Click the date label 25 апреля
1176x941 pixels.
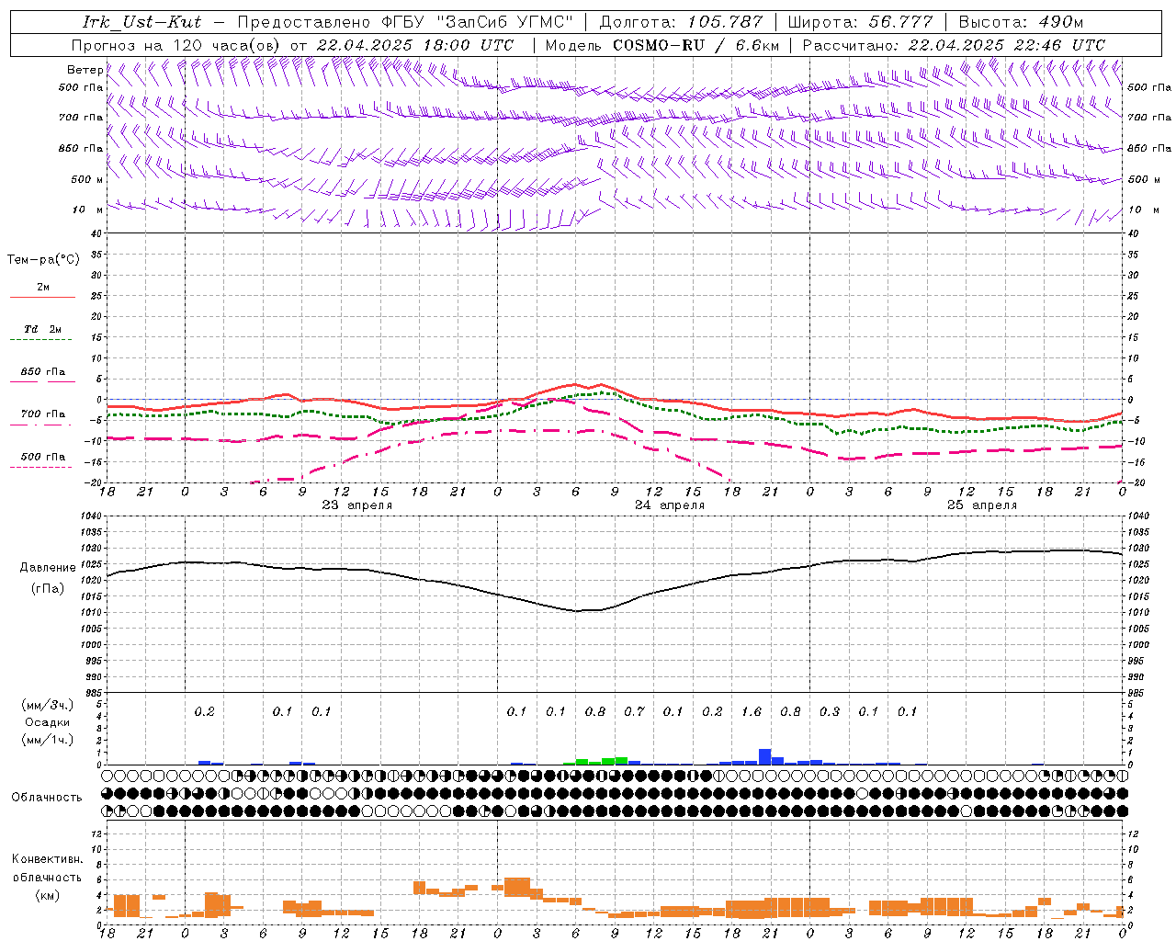point(982,505)
